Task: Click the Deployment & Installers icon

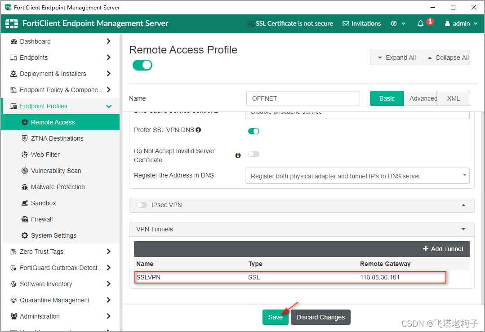Action: point(13,74)
